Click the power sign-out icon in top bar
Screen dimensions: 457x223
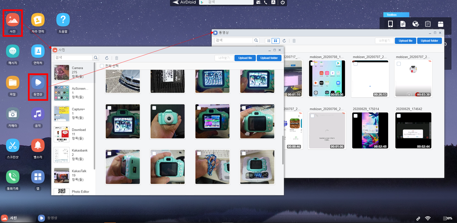tap(283, 2)
